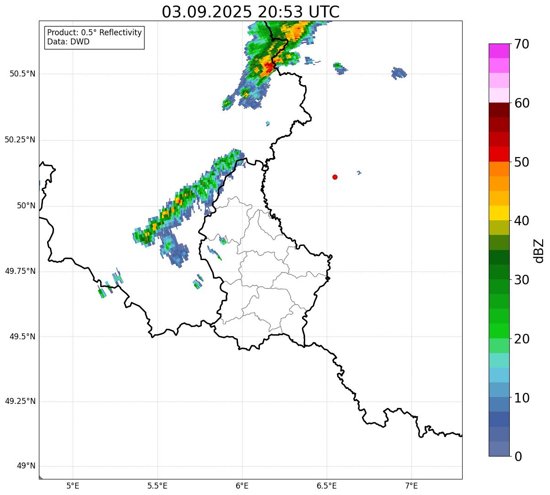Viewport: 550px width, 495px height.
Task: Click the title 03.09.2025 20:53 UTC
Action: [251, 12]
